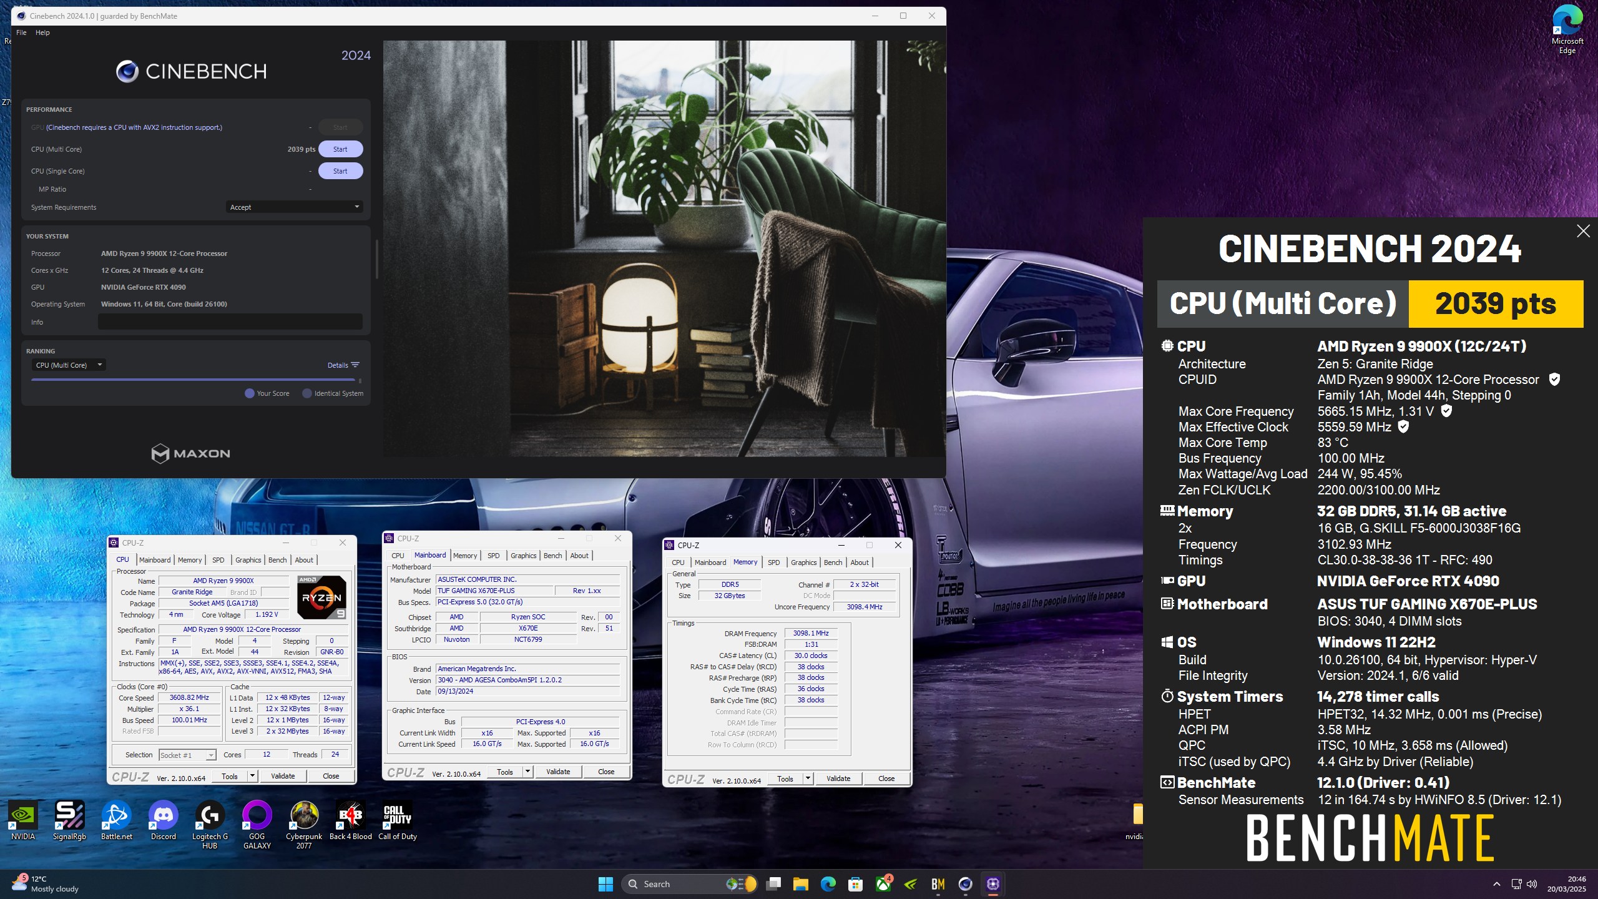Open the Logitech G HUB desktop shortcut
The height and width of the screenshot is (899, 1598).
210,824
